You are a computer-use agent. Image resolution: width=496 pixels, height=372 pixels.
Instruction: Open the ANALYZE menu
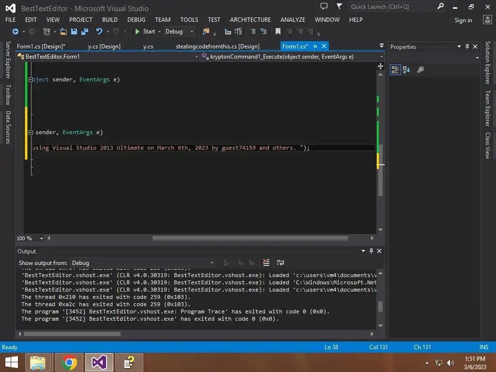293,19
